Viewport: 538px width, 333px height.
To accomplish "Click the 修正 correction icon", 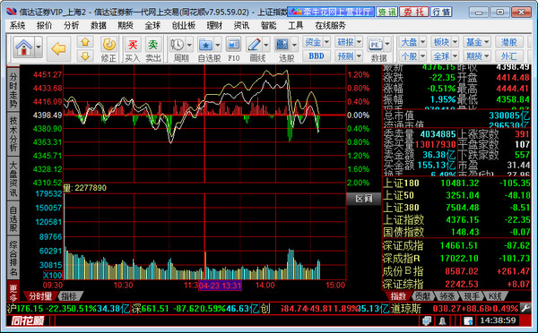I will pyautogui.click(x=108, y=49).
